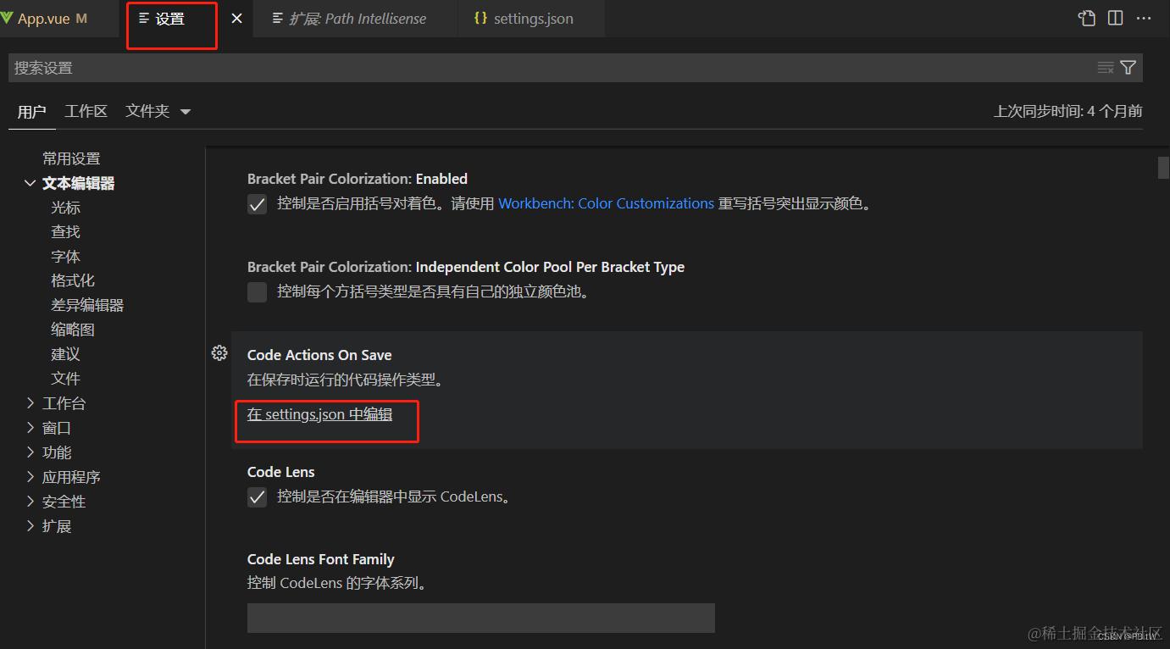Open the 文件夹 dropdown arrow
Image resolution: width=1170 pixels, height=649 pixels.
186,112
